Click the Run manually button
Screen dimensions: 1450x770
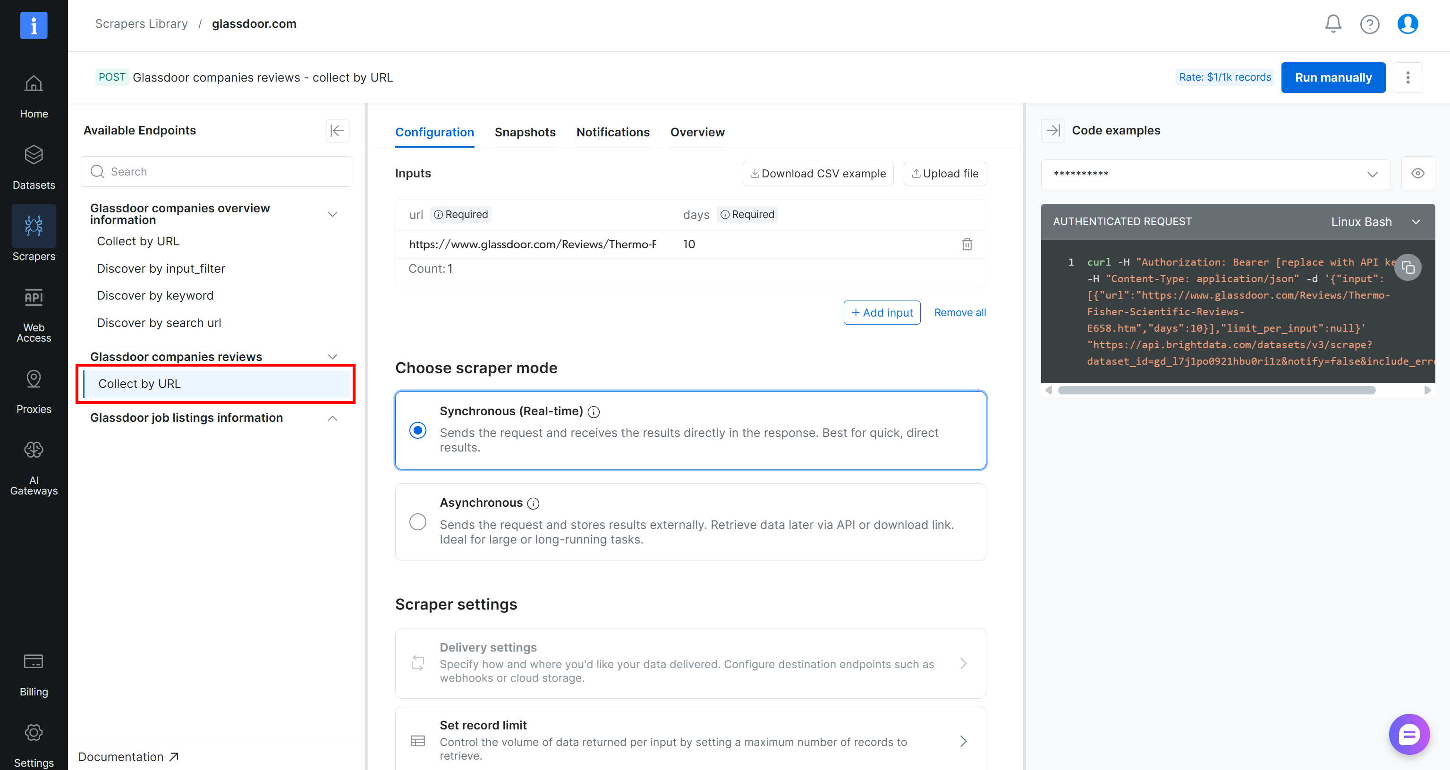1333,78
